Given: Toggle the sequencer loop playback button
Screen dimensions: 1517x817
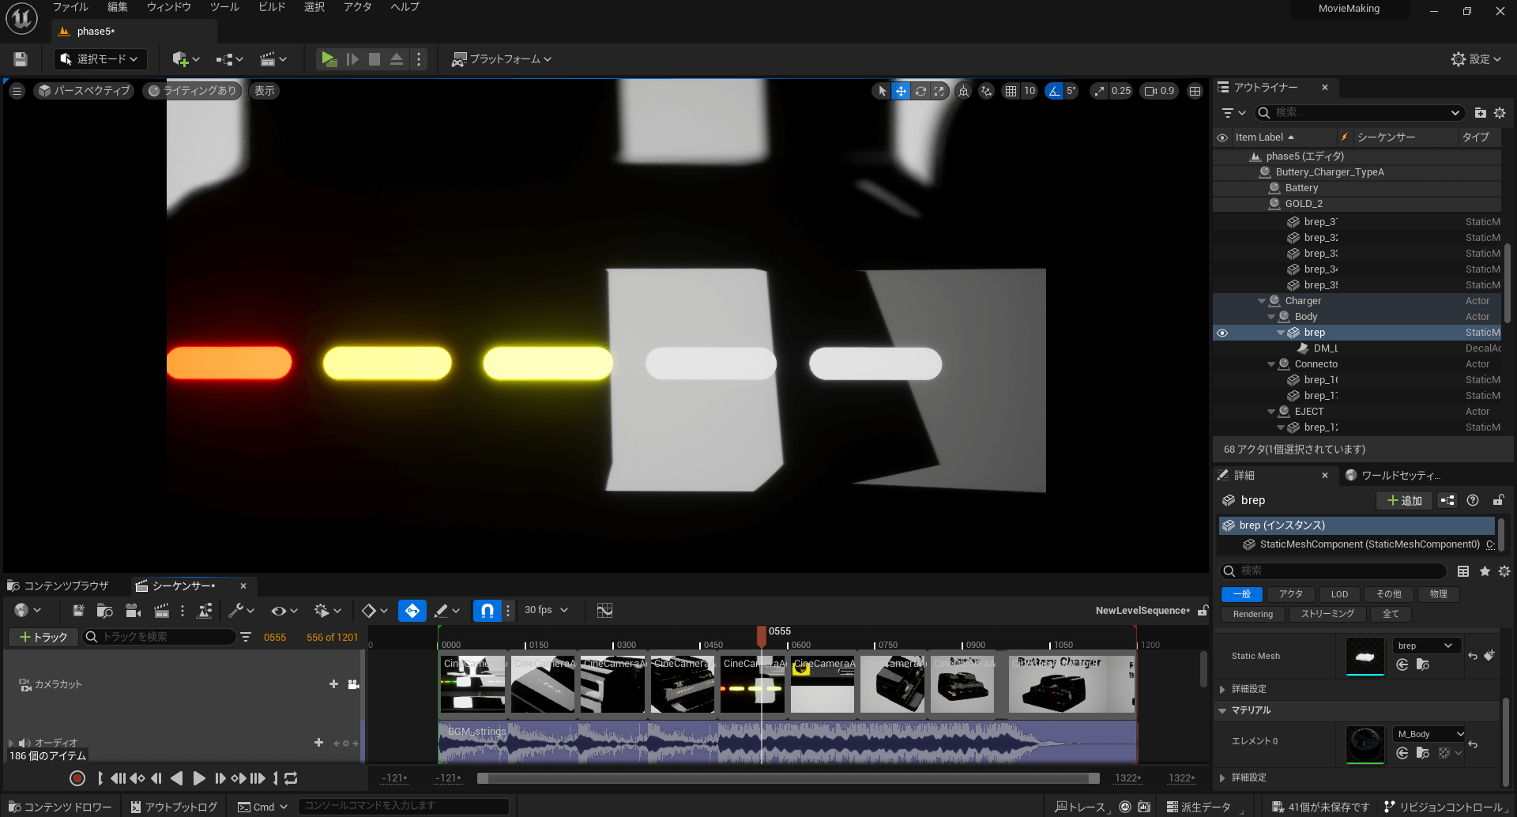Looking at the screenshot, I should (291, 778).
